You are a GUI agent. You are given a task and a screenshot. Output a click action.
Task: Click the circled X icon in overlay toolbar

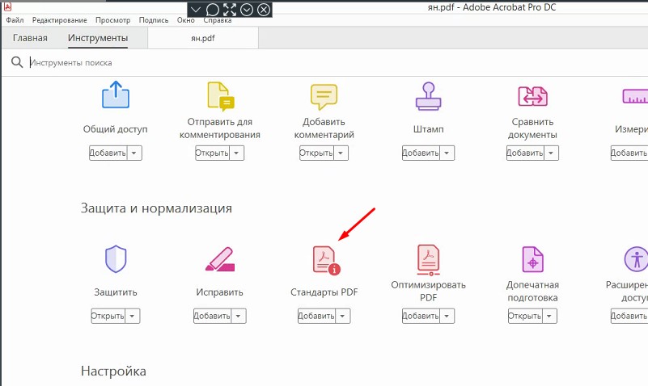point(264,10)
